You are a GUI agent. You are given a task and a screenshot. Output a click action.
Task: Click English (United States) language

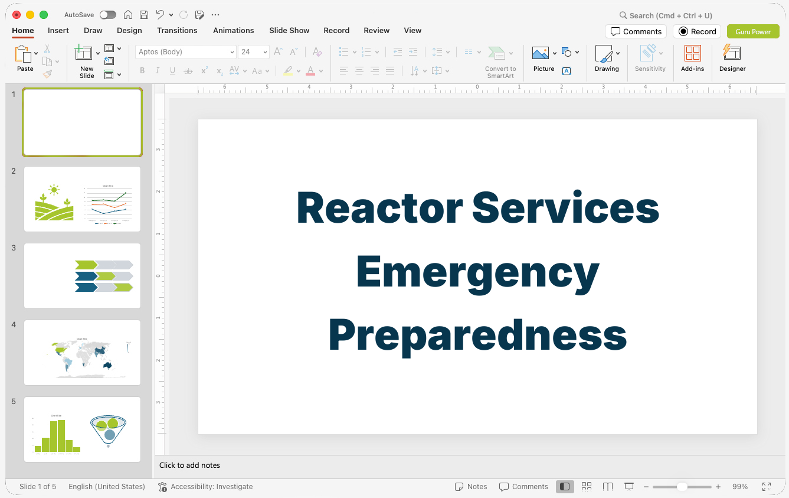pos(107,487)
